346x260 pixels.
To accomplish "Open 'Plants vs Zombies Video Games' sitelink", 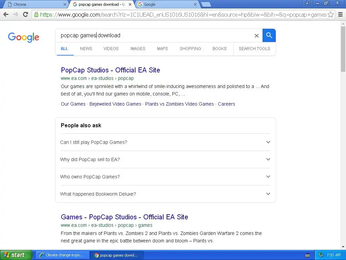I will 179,104.
